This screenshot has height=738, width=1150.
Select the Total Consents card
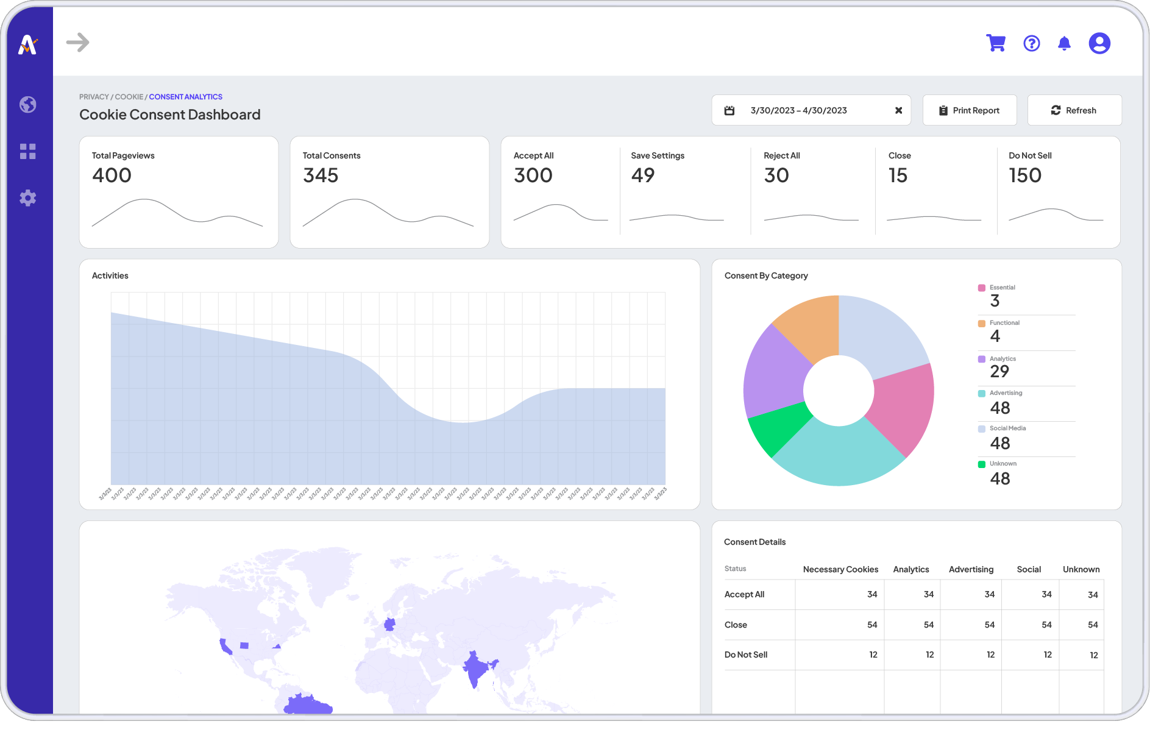(x=389, y=192)
